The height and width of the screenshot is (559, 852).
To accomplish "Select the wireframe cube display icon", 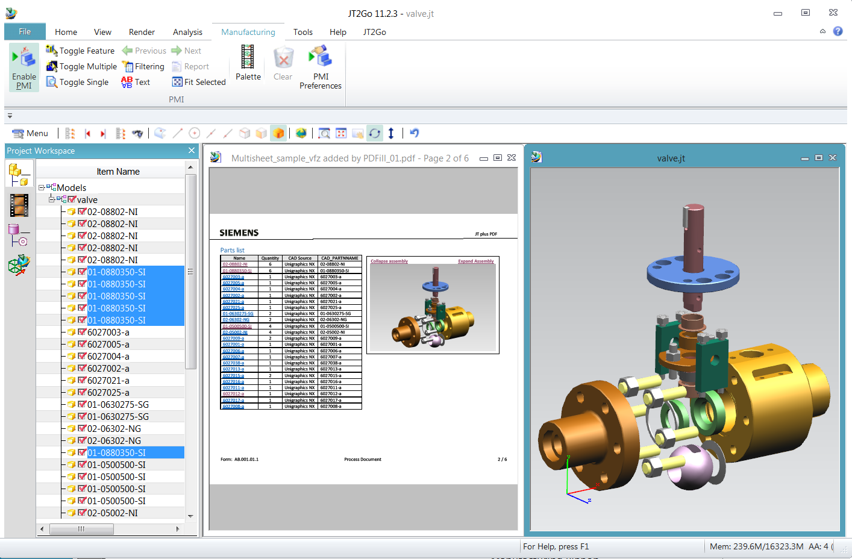I will [245, 134].
